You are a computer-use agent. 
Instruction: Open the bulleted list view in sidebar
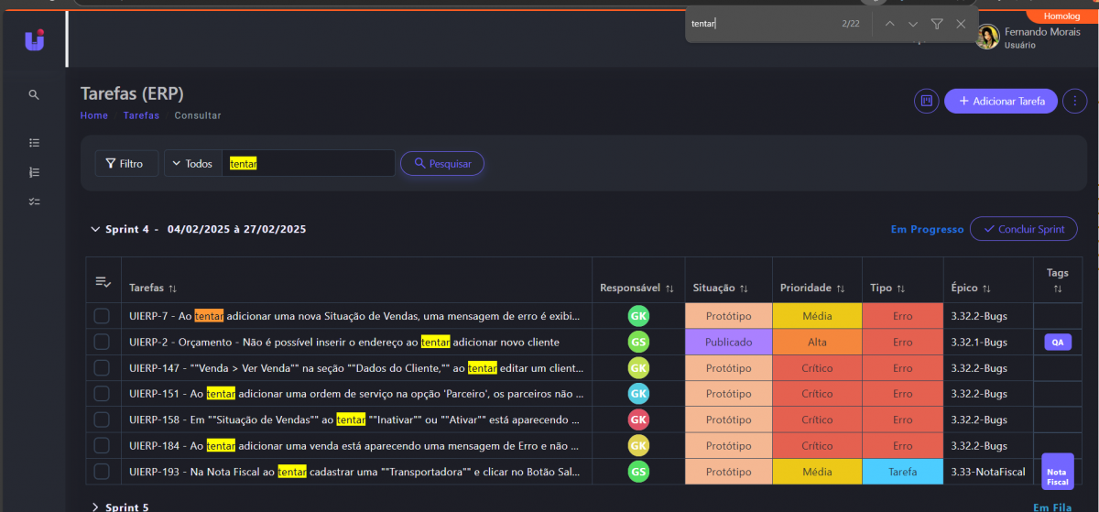click(x=34, y=143)
